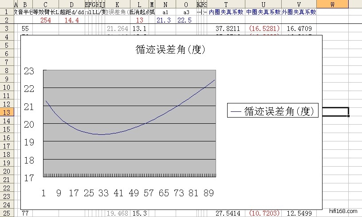Select the chart legend entry 循迹误差角(度)
The width and height of the screenshot is (362, 217).
point(272,111)
